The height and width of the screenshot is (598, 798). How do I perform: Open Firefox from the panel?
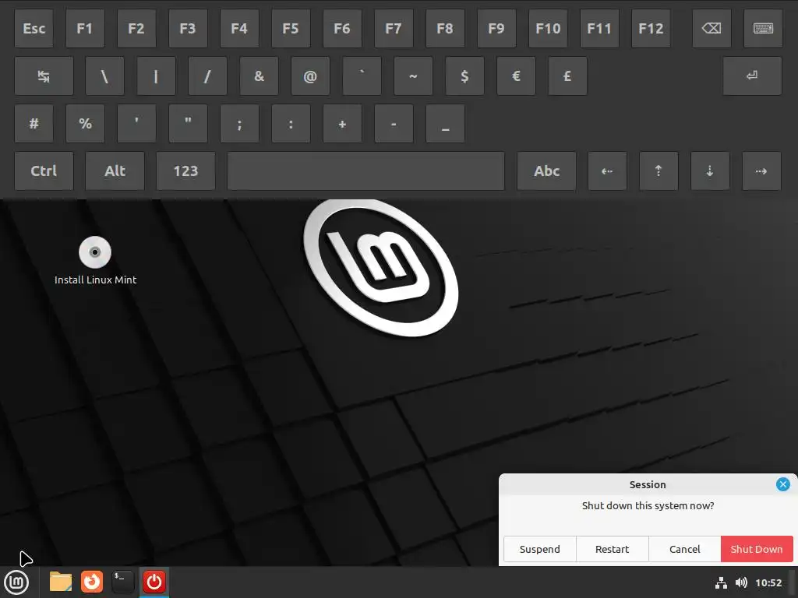coord(92,582)
